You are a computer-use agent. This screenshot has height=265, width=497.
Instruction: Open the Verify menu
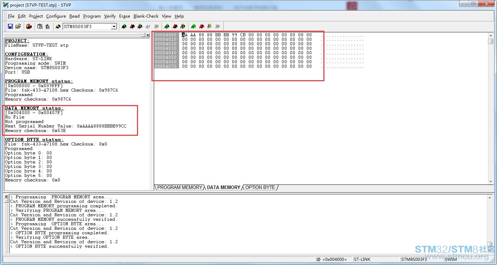110,16
